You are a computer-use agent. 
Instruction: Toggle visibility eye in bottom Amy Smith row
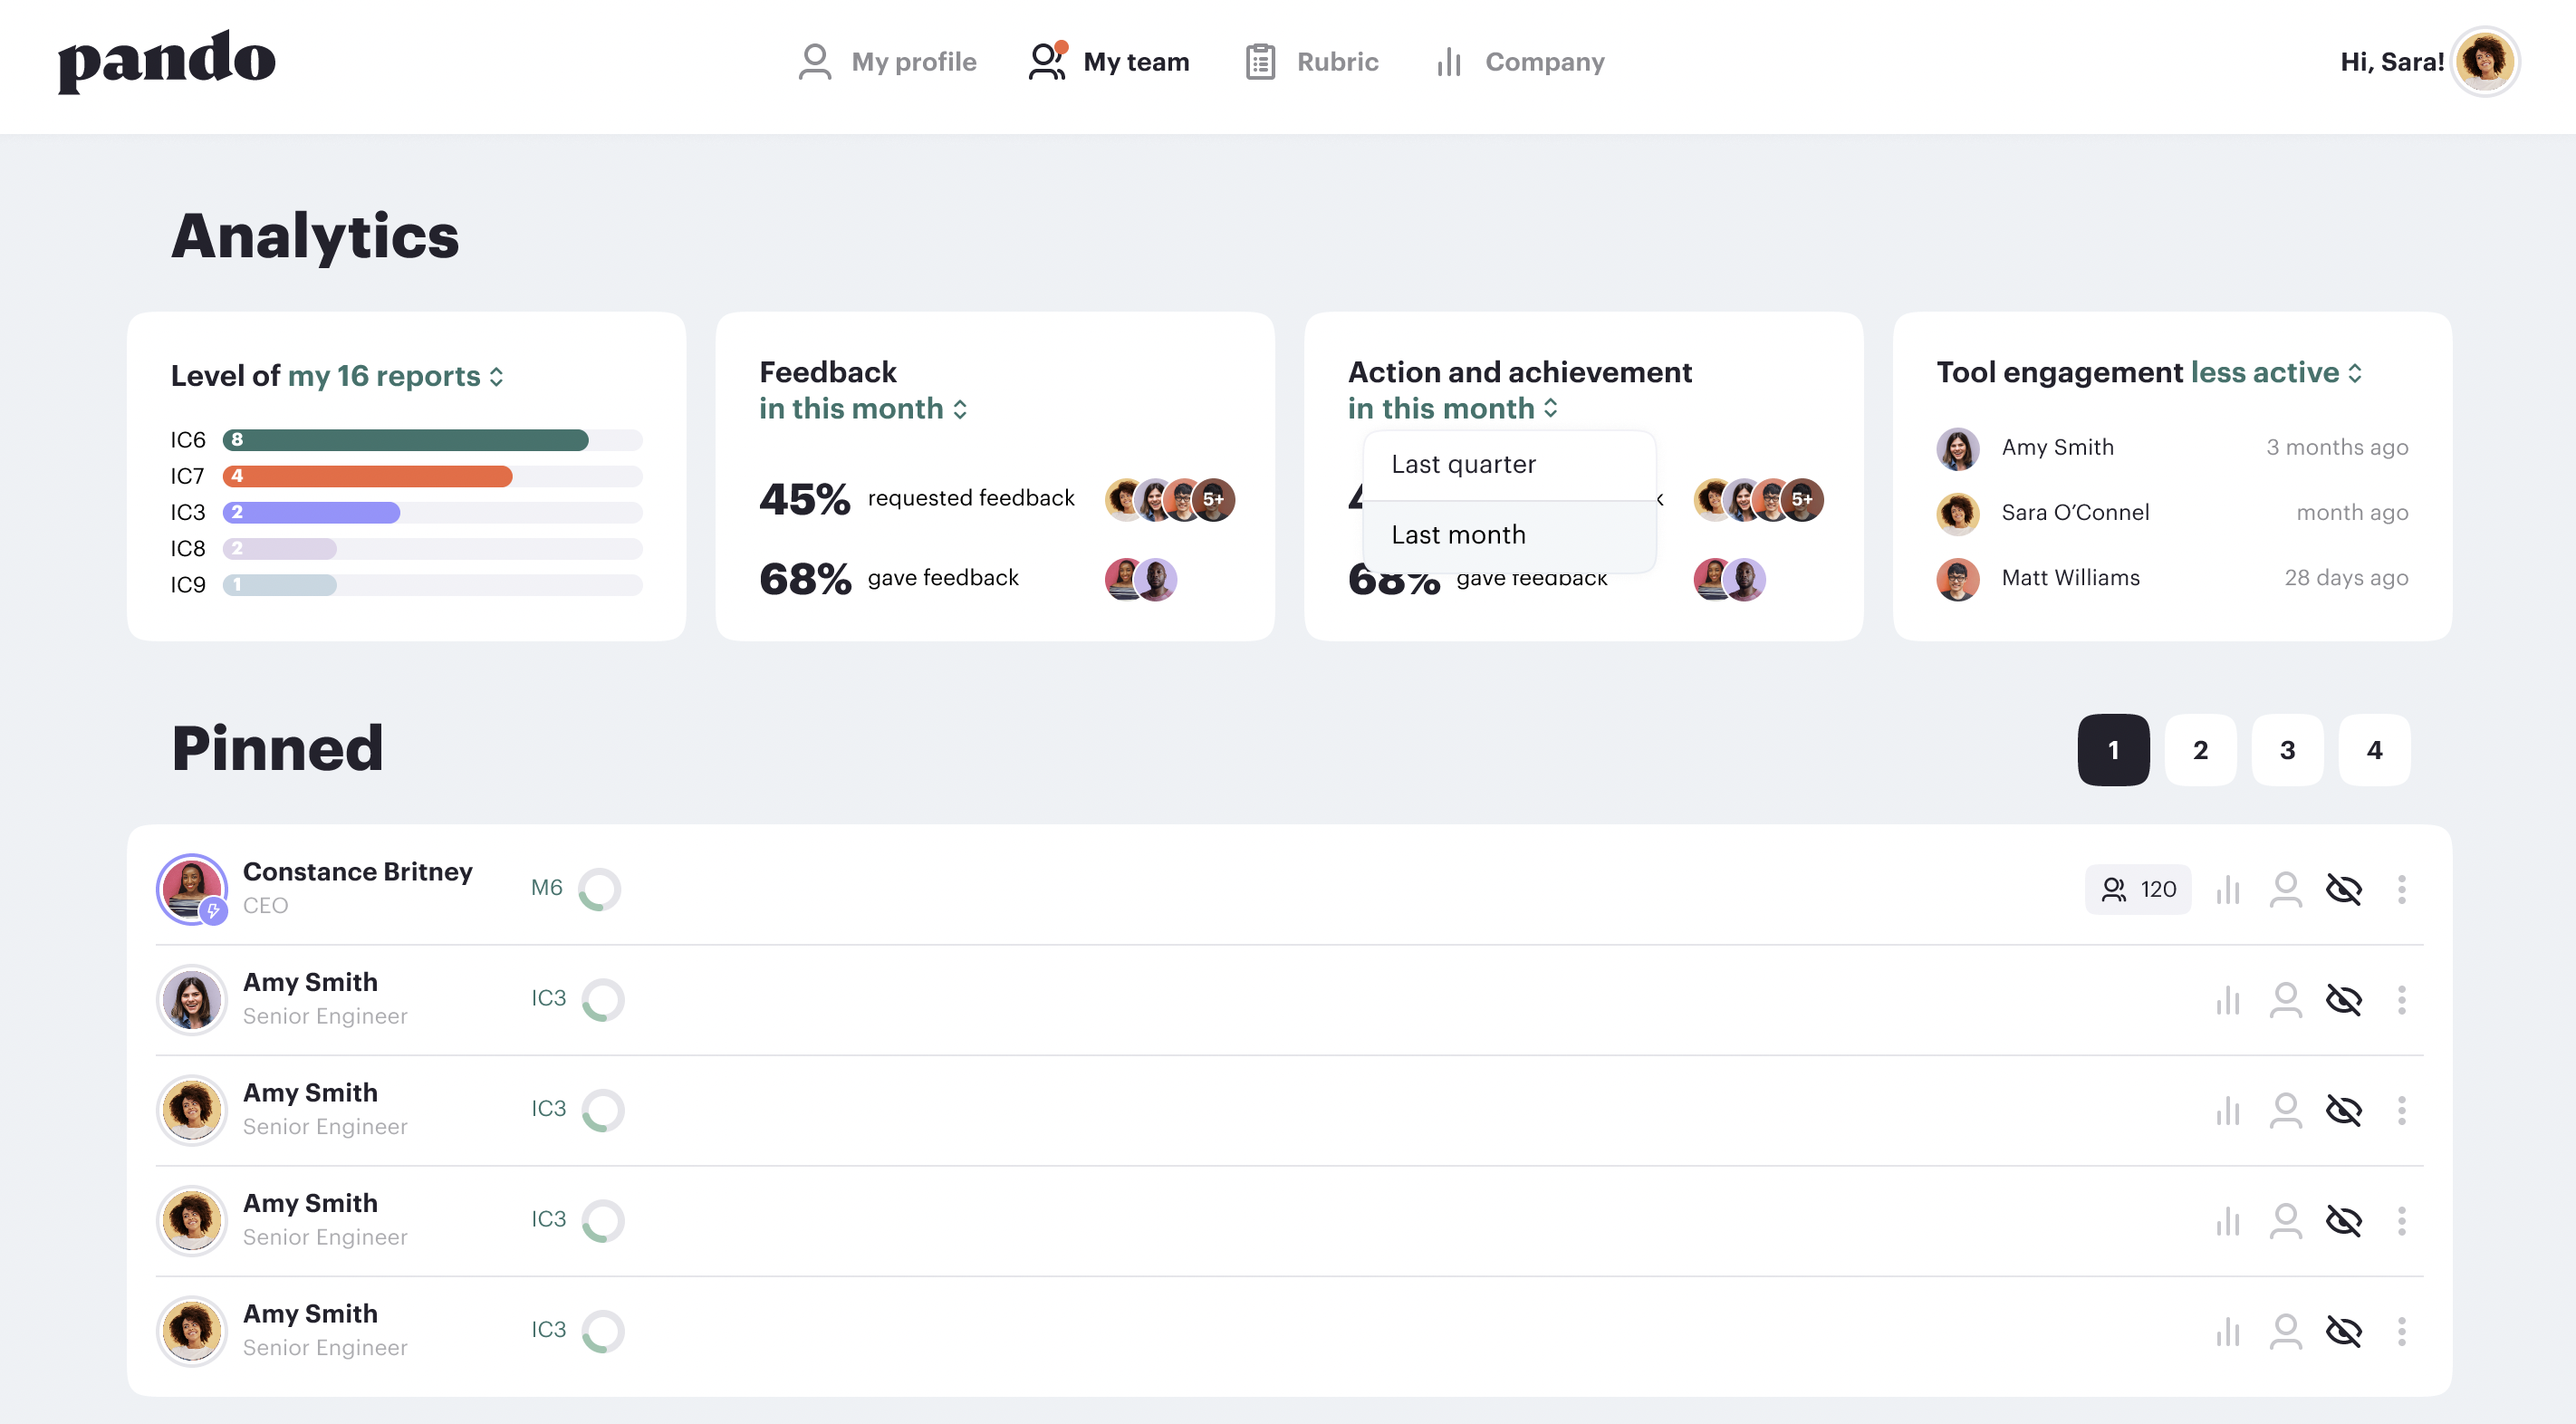tap(2343, 1331)
